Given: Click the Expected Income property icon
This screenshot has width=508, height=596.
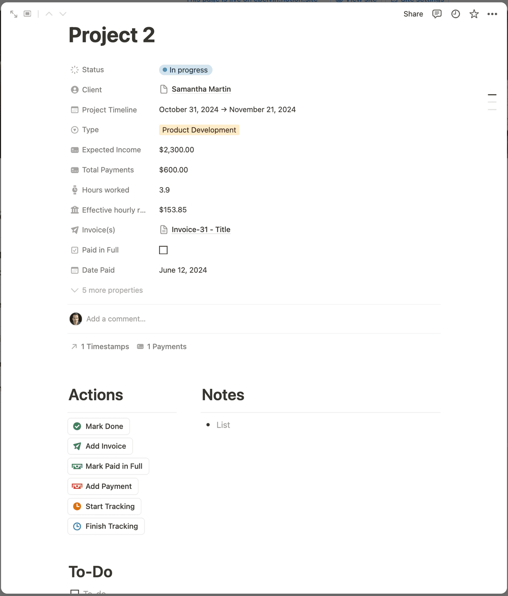Looking at the screenshot, I should (75, 150).
